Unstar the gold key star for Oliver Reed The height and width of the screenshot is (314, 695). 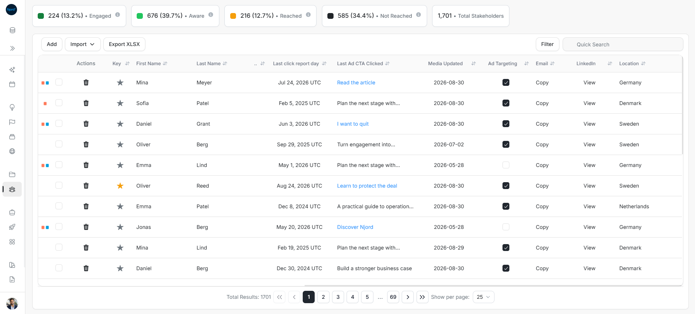tap(120, 186)
